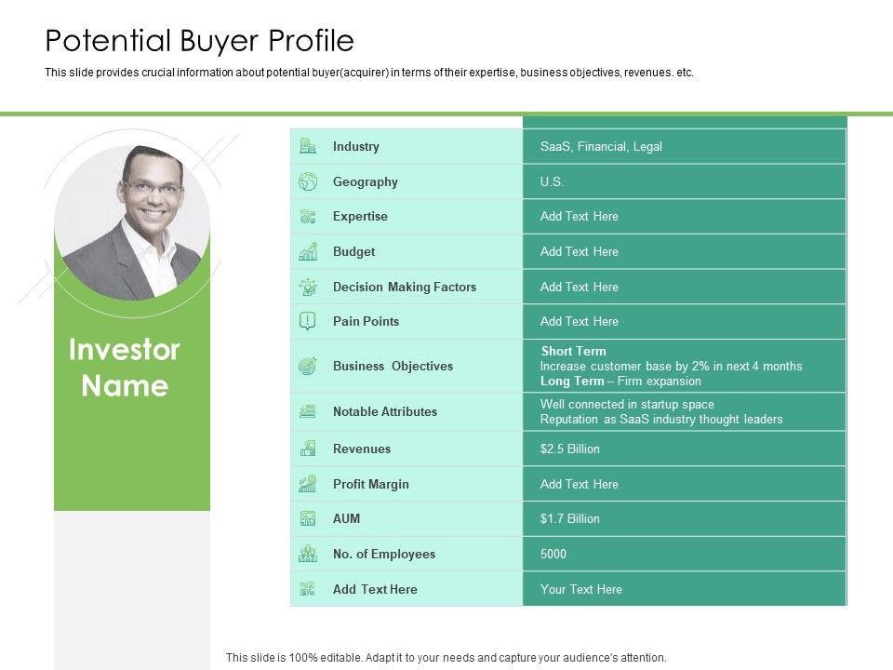Click the Decision Making Factors icon
The image size is (893, 670).
[308, 287]
